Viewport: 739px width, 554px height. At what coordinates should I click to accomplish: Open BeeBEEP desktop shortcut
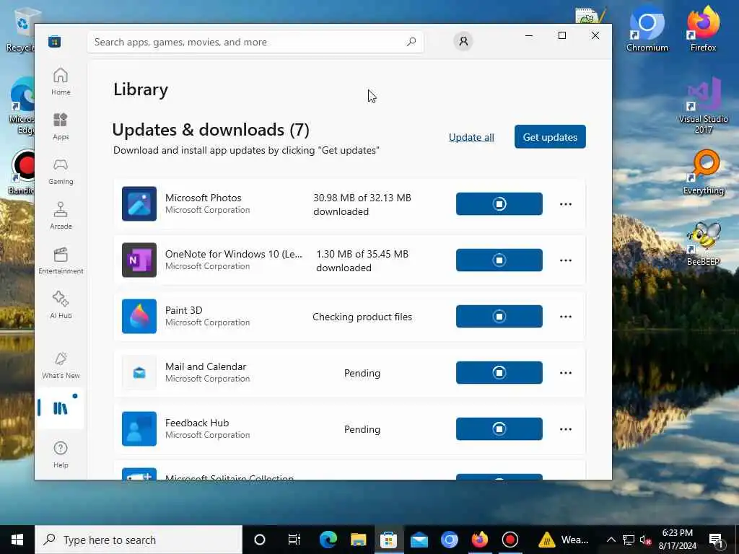tap(703, 244)
